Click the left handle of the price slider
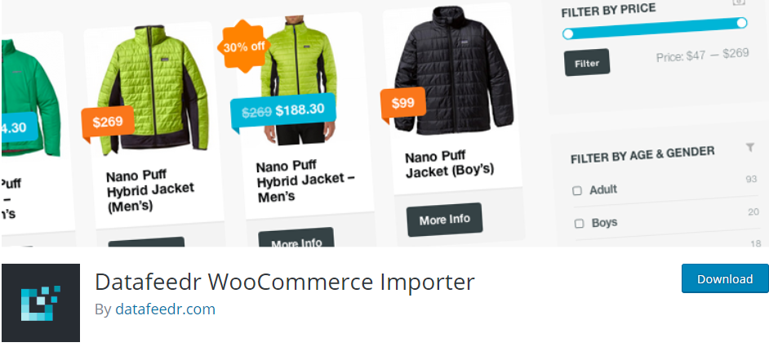Viewport: 769px width, 347px height. [x=568, y=33]
